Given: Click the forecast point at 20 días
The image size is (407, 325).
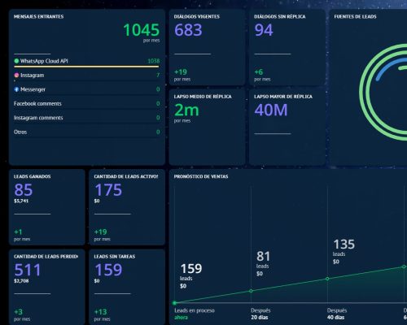Looking at the screenshot, I should click(251, 291).
